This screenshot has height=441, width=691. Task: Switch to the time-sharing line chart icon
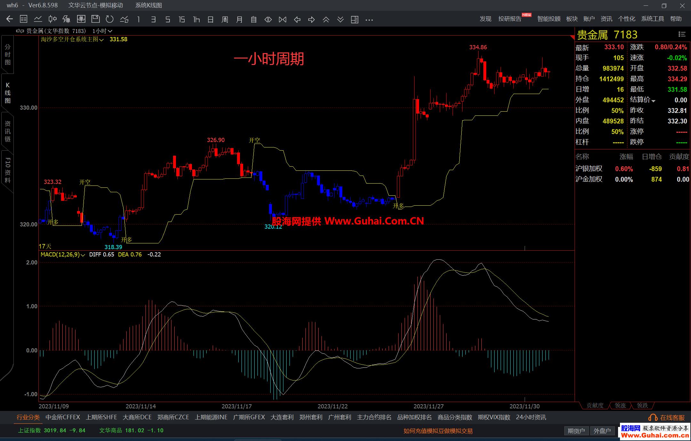(x=38, y=20)
